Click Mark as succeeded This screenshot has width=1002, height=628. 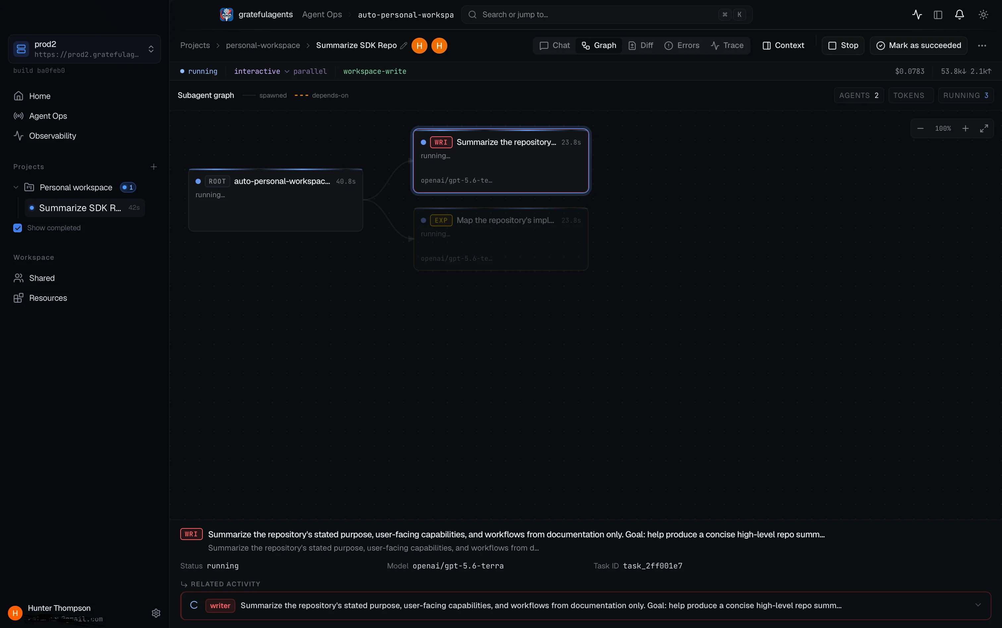[x=918, y=46]
